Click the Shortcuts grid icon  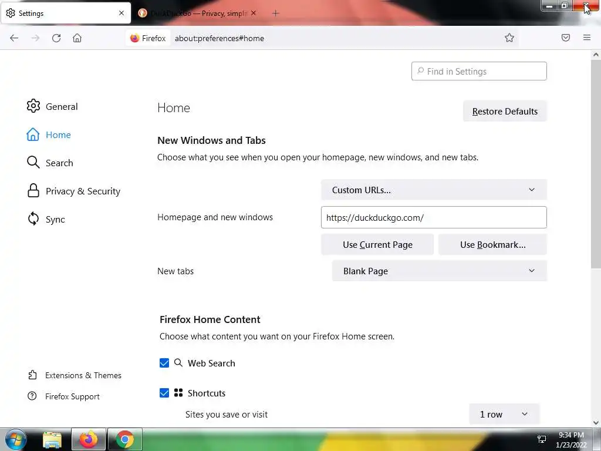coord(178,393)
